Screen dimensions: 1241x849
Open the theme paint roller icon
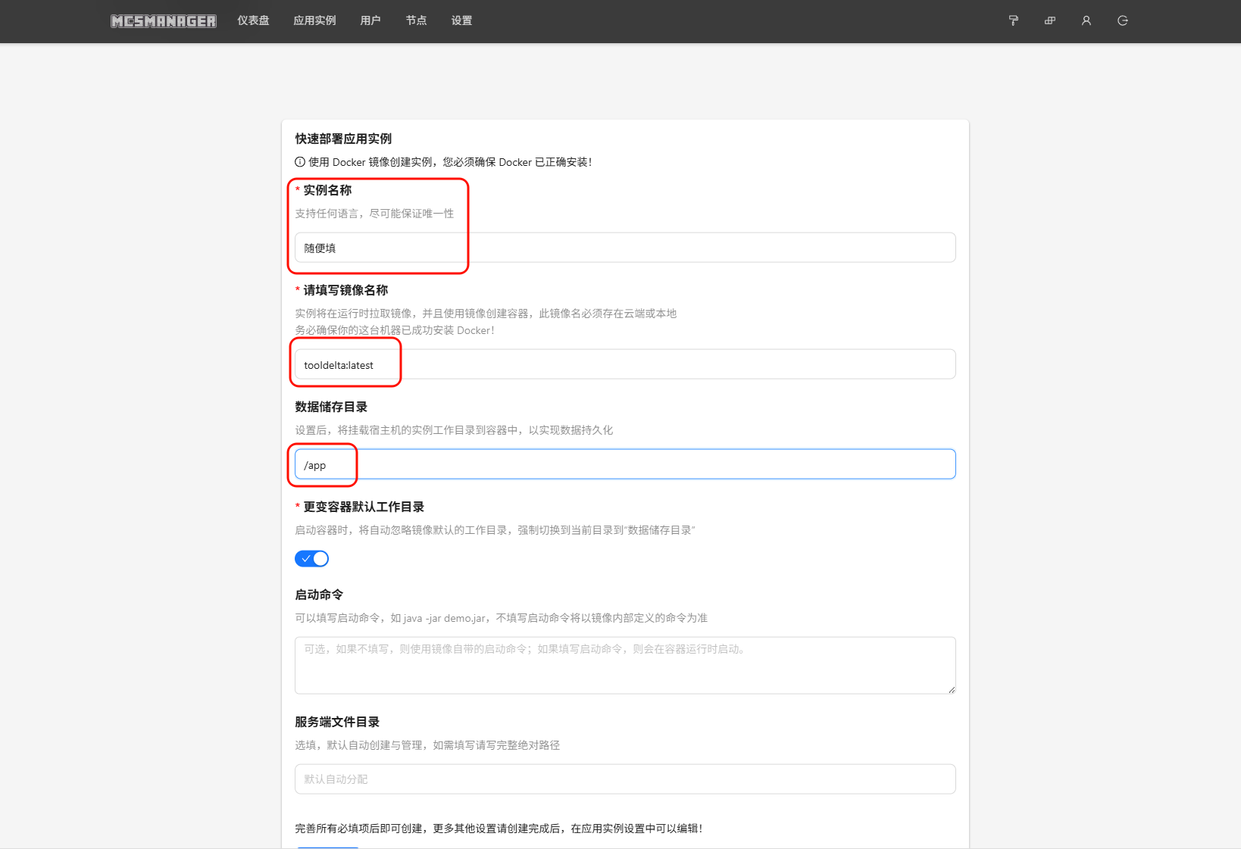tap(1013, 21)
